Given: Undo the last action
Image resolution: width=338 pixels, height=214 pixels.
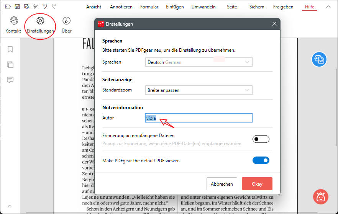Looking at the screenshot, I should coord(45,7).
